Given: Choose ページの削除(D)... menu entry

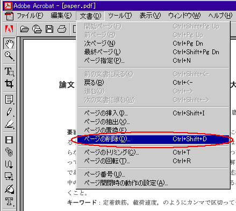Looking at the screenshot, I should [x=153, y=139].
